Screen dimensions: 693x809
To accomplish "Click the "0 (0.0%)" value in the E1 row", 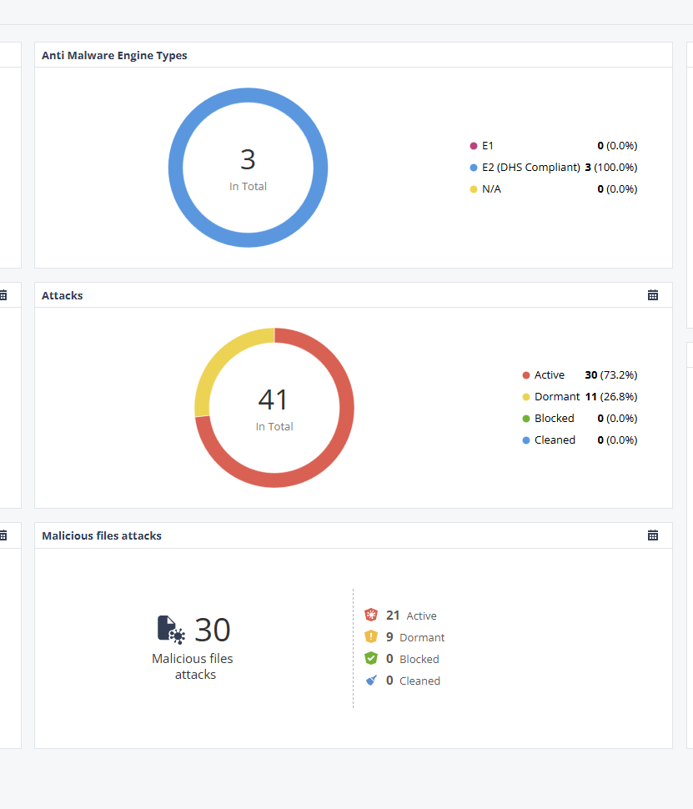I will pyautogui.click(x=617, y=145).
